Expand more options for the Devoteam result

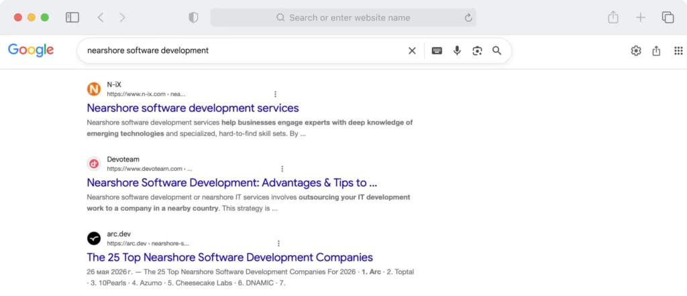click(x=282, y=169)
